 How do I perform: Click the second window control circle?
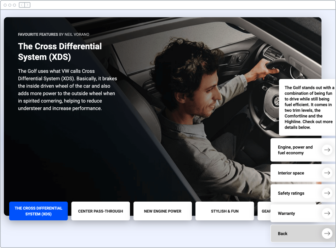pos(10,5)
